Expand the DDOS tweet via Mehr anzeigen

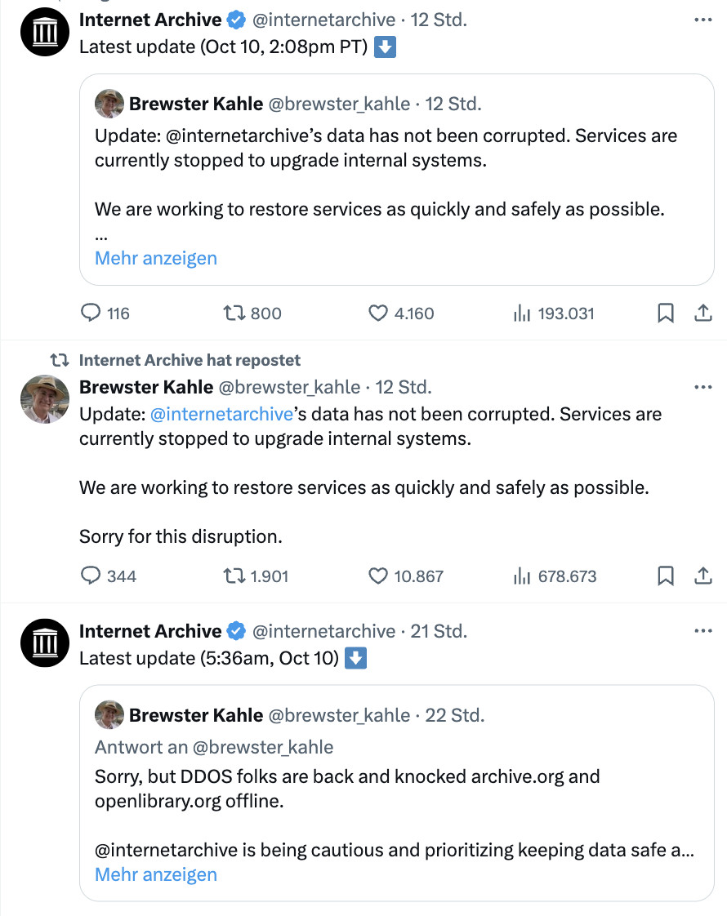pos(155,874)
